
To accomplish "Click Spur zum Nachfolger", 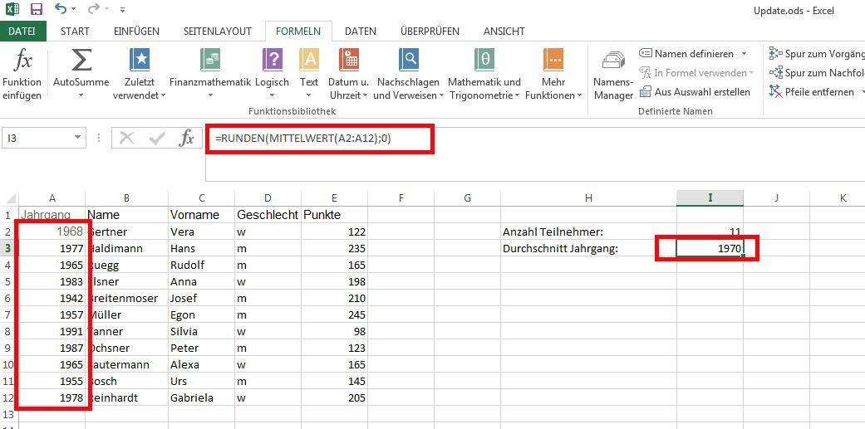I will 817,73.
